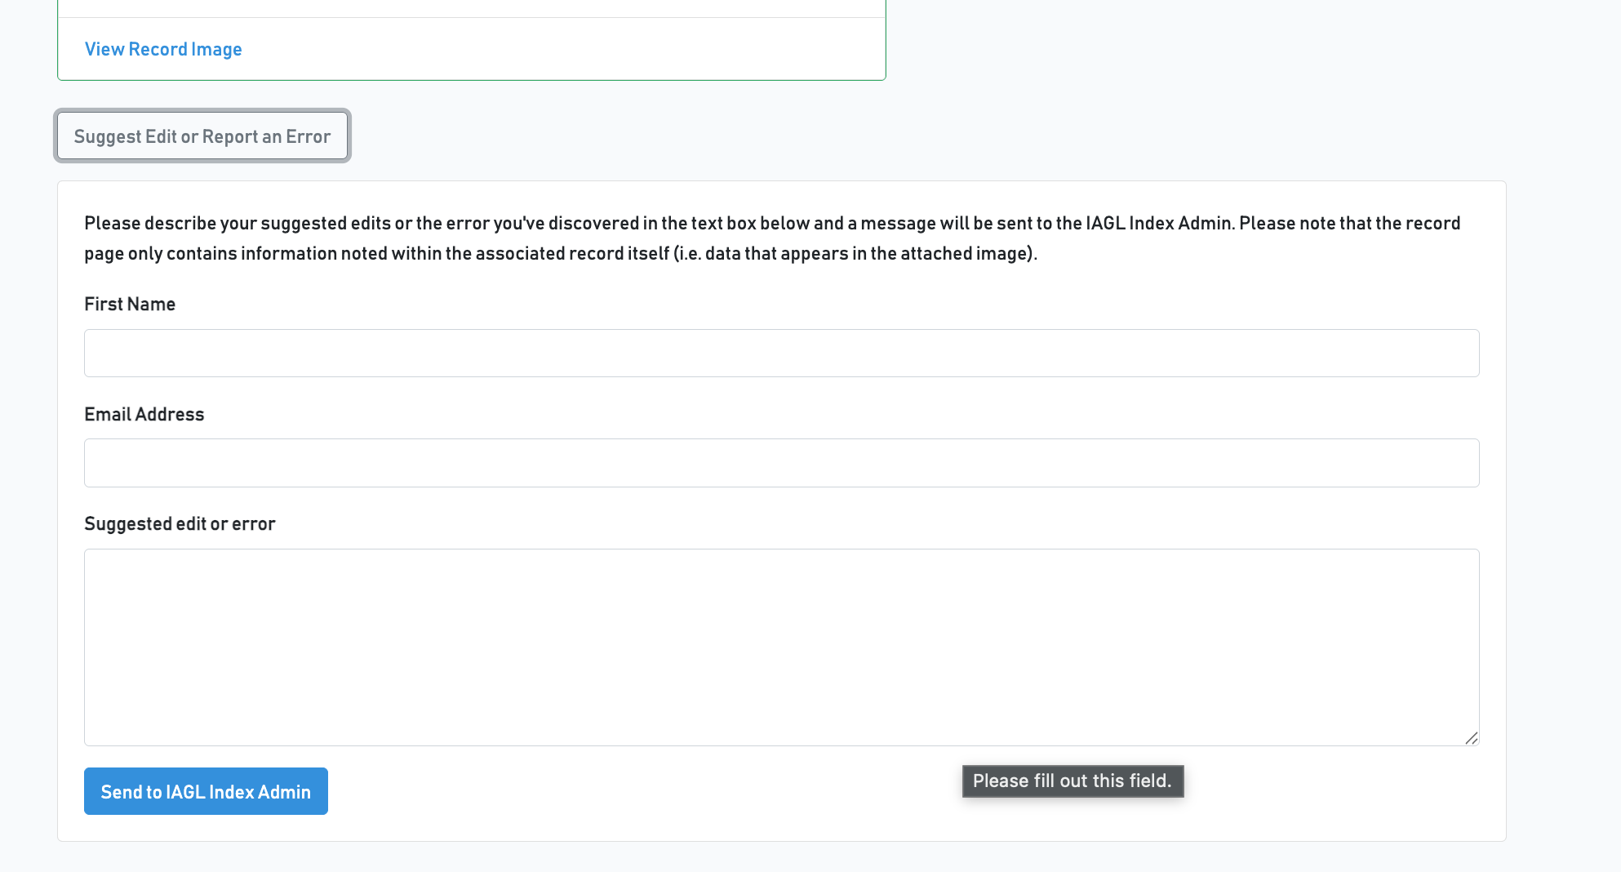The width and height of the screenshot is (1621, 872).
Task: Click the Email Address label
Action: pyautogui.click(x=144, y=414)
